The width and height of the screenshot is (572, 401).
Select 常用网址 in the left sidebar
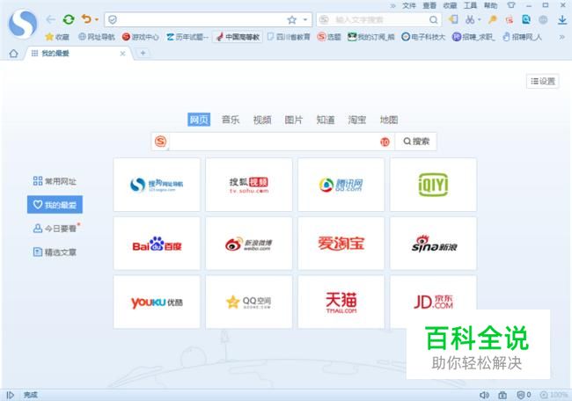55,181
